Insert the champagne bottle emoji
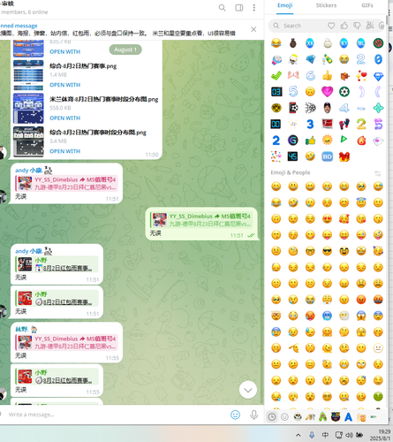Viewport: 393px width, 442px height. tap(327, 59)
